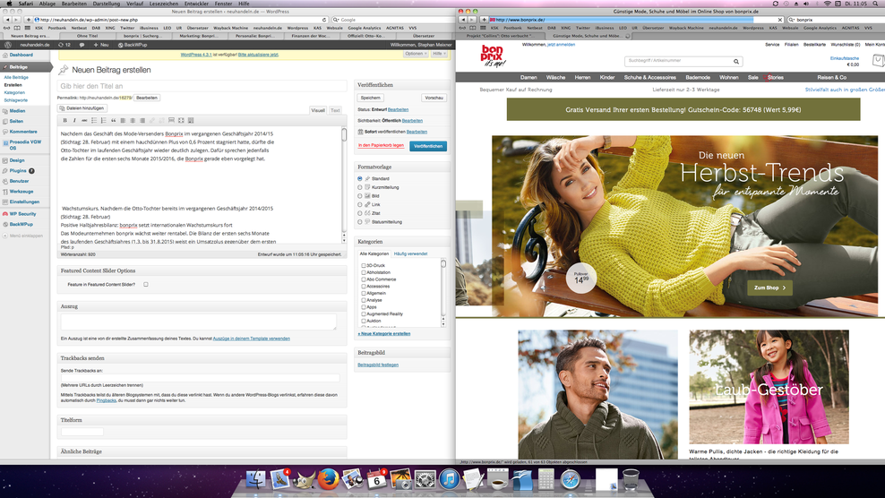
Task: Expand the Hilfe help dropdown
Action: click(x=439, y=54)
